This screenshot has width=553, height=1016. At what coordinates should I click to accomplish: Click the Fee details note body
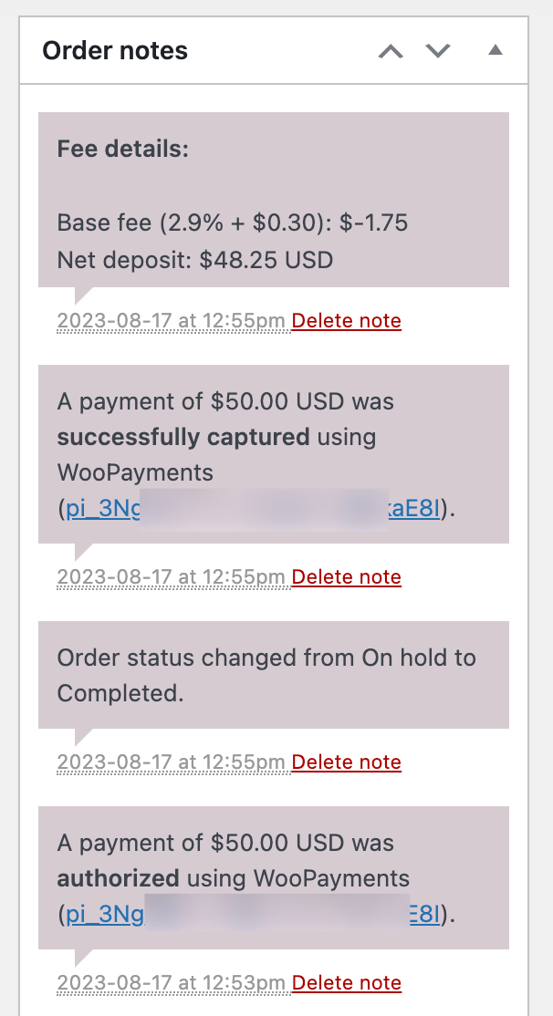pyautogui.click(x=274, y=201)
